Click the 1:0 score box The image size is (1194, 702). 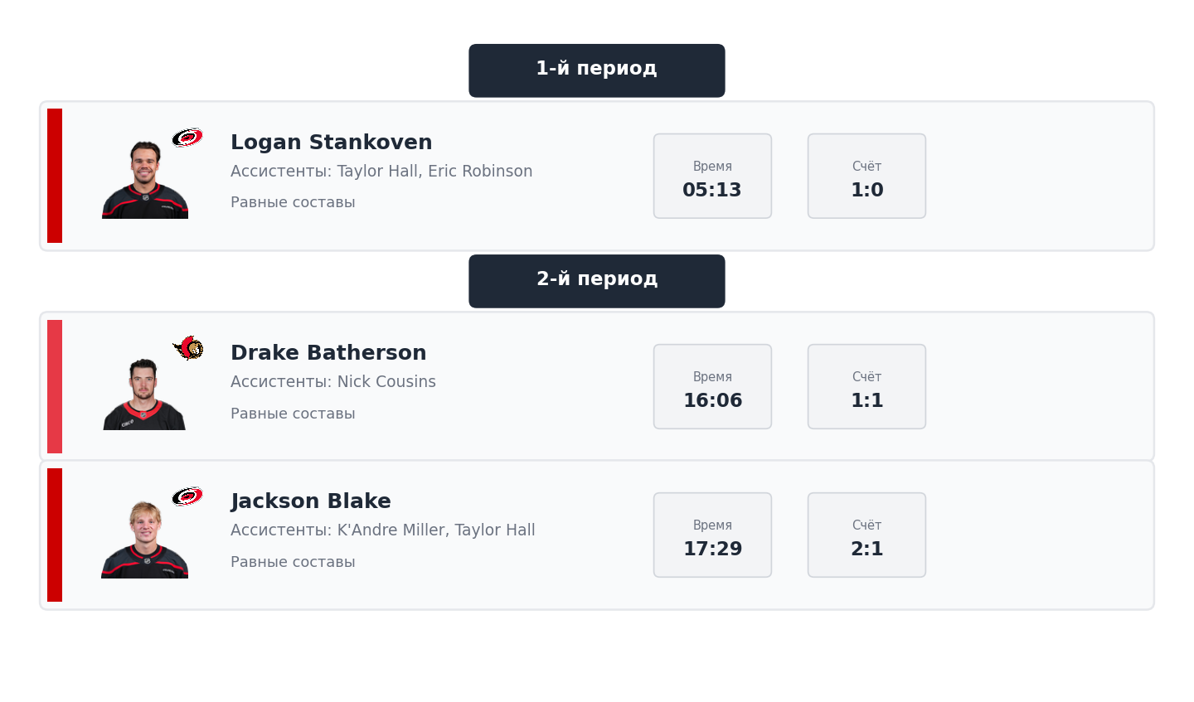866,176
